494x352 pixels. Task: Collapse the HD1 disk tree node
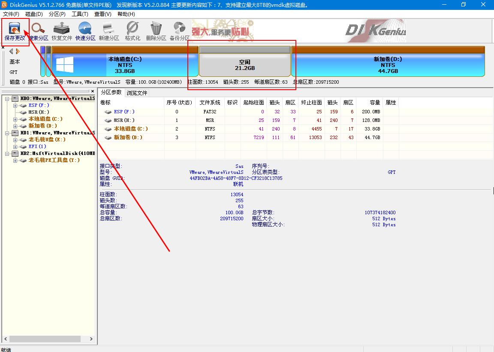click(x=7, y=133)
